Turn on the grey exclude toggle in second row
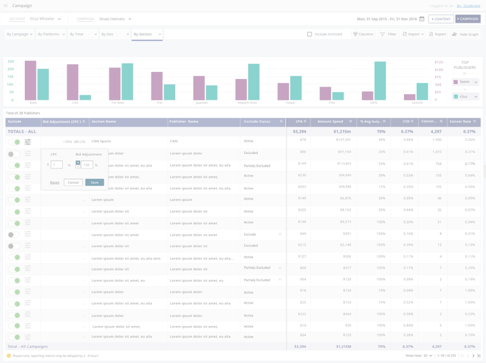486x363 pixels. click(14, 154)
